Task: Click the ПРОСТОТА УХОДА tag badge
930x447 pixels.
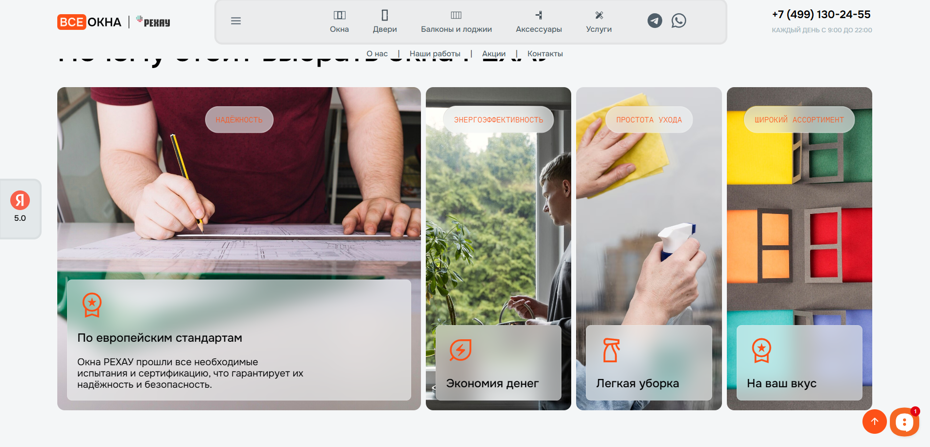Action: tap(649, 119)
